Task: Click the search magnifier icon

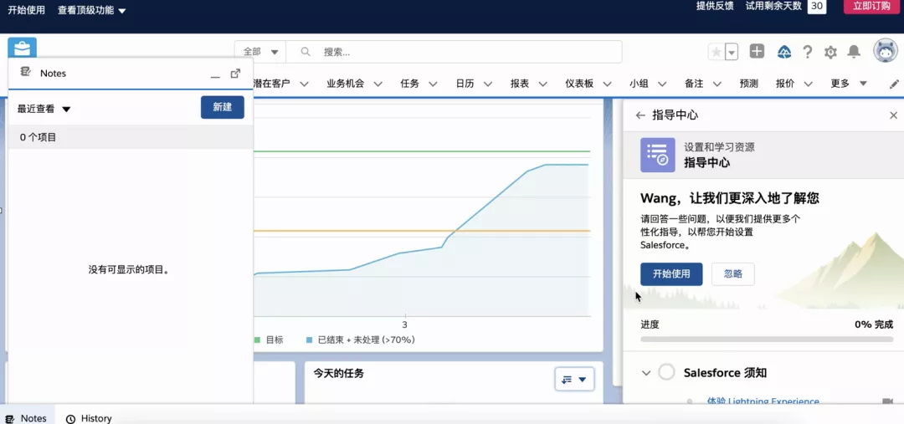Action: coord(306,52)
